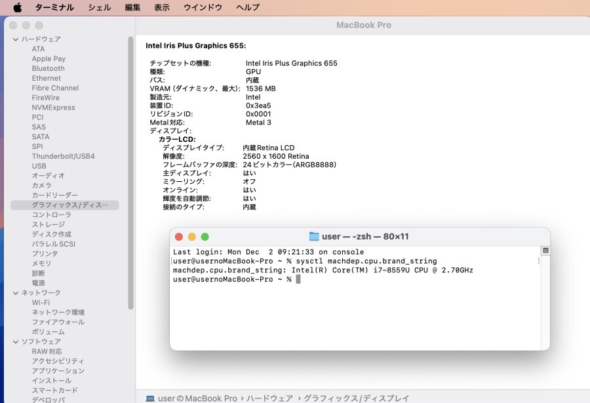Select ATA in the sidebar
The width and height of the screenshot is (590, 403).
[38, 49]
